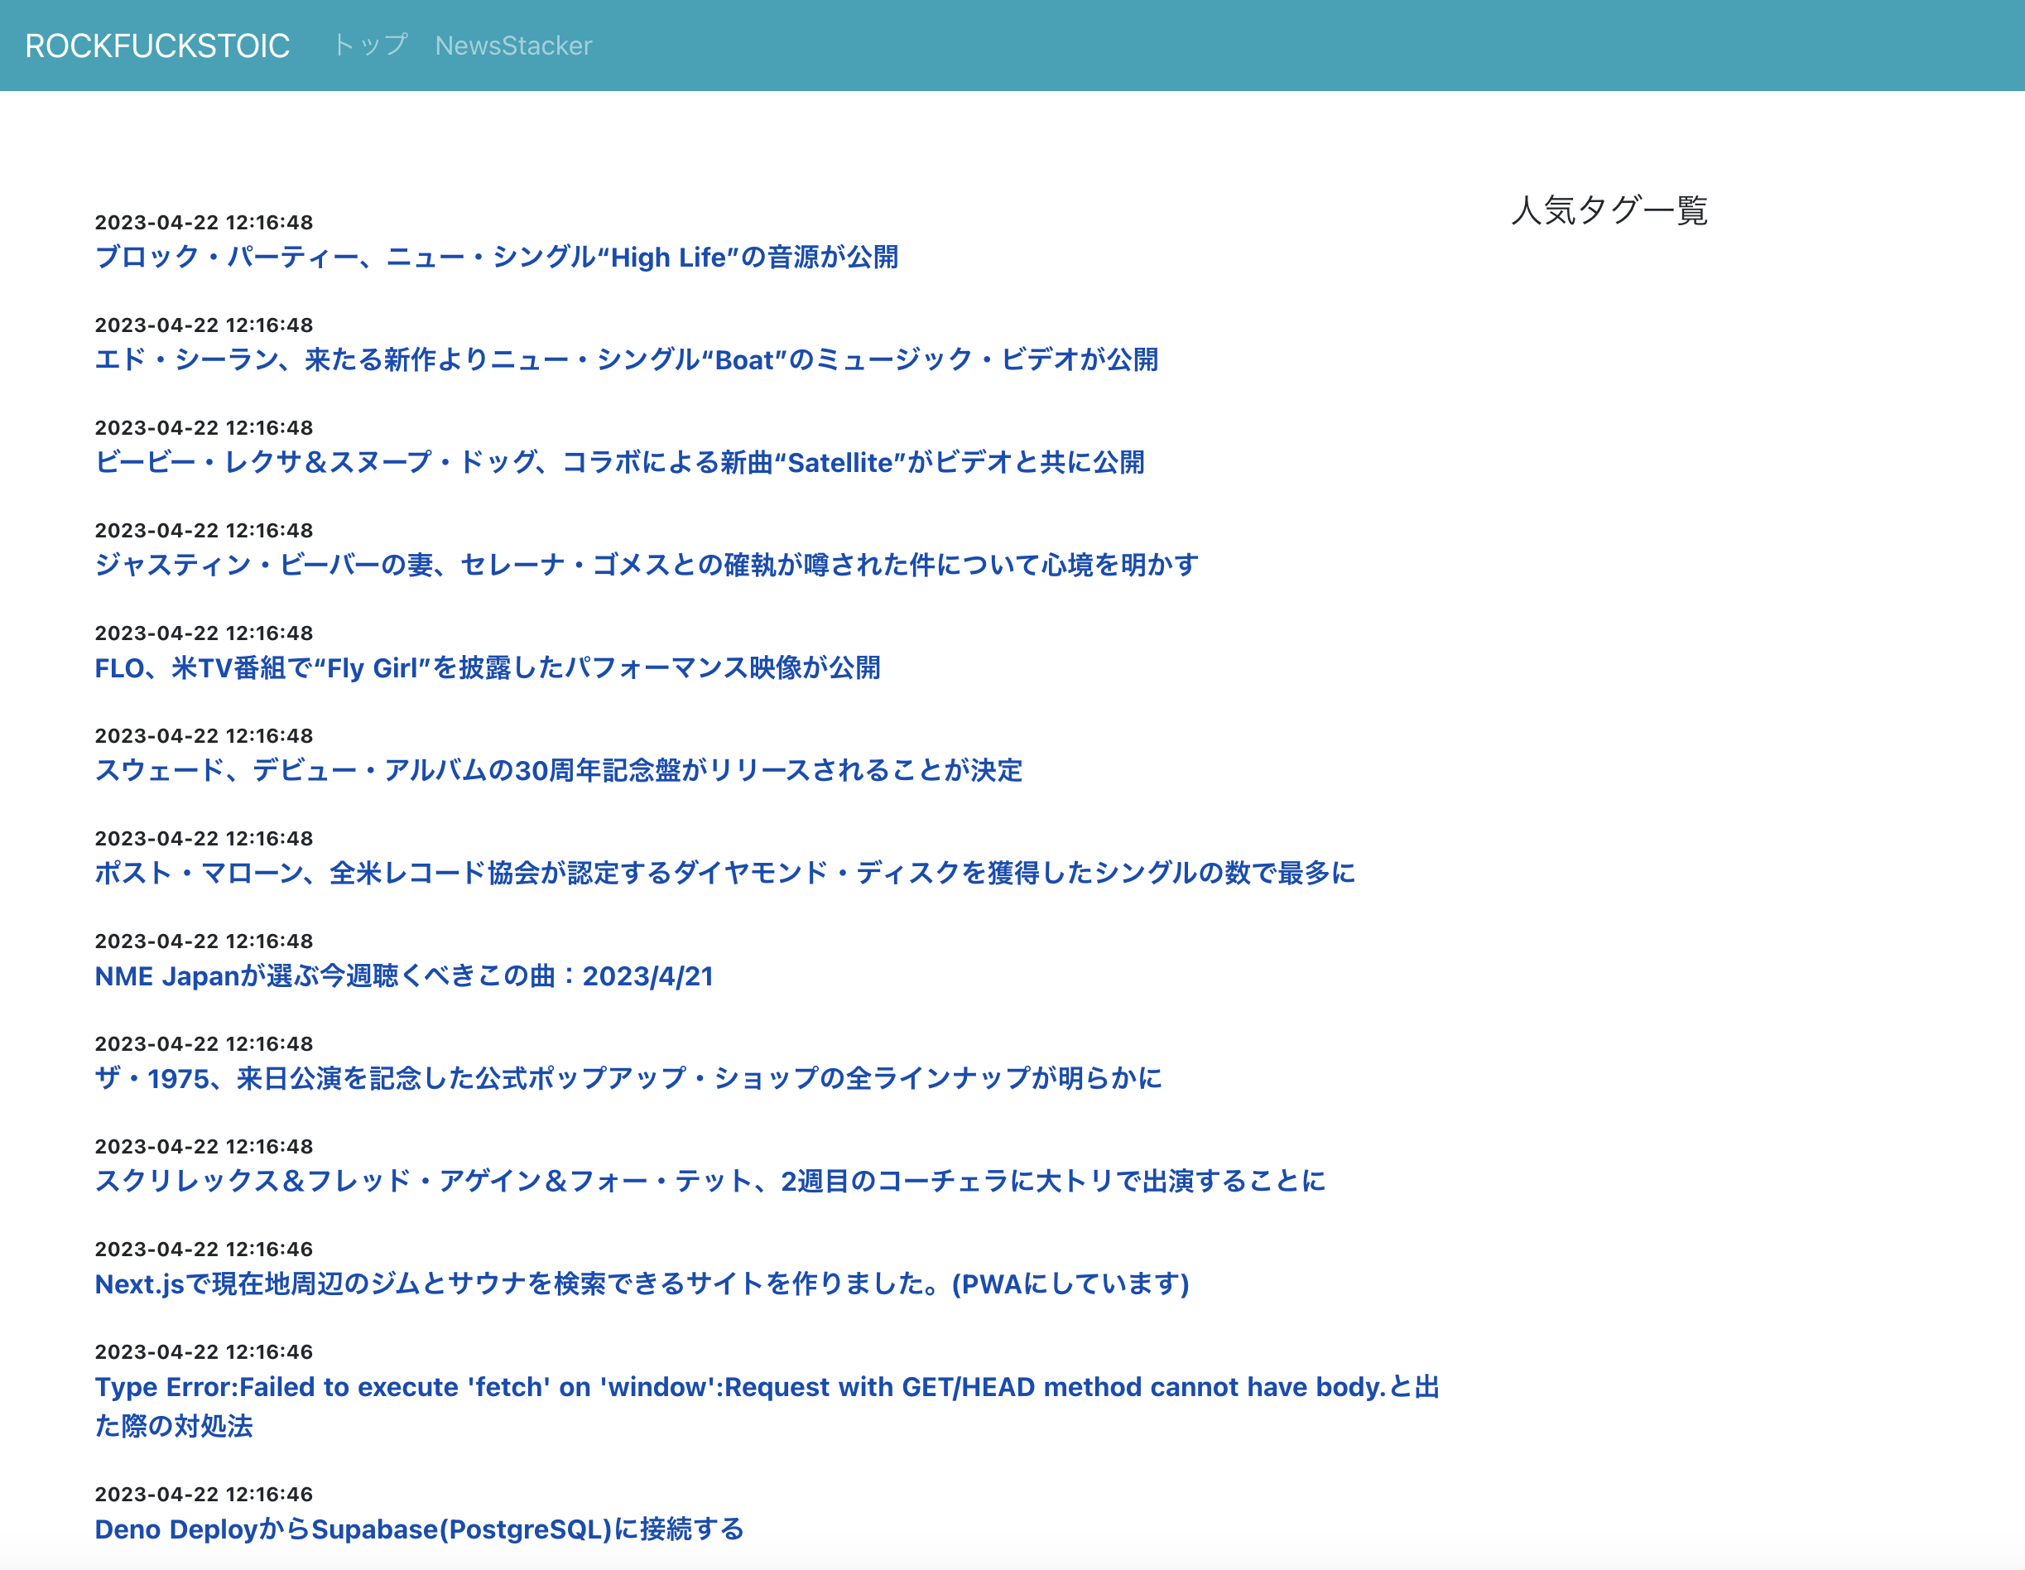Open the Deno Deploy Supabase article
Screen dimensions: 2025x1570
coord(419,1529)
